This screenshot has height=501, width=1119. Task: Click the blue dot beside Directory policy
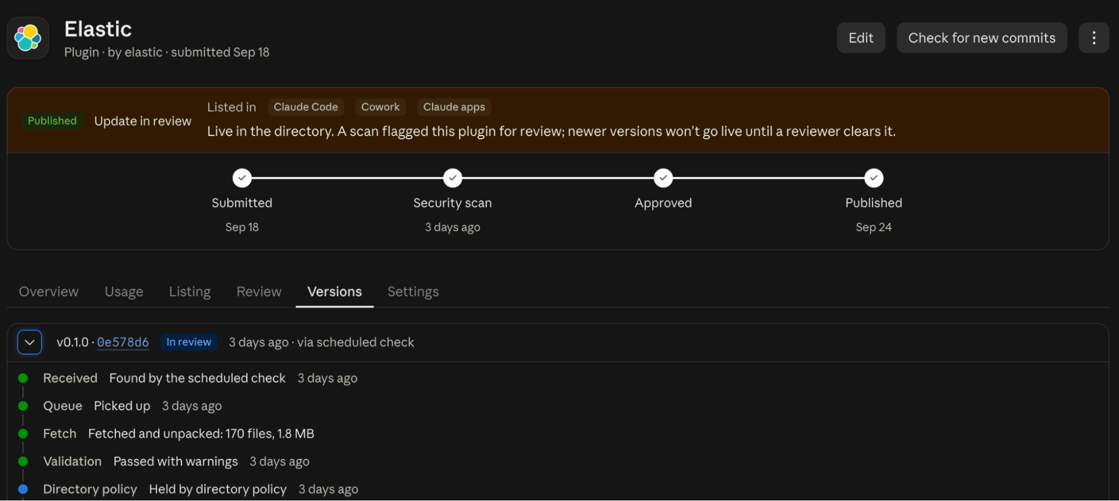pyautogui.click(x=23, y=489)
